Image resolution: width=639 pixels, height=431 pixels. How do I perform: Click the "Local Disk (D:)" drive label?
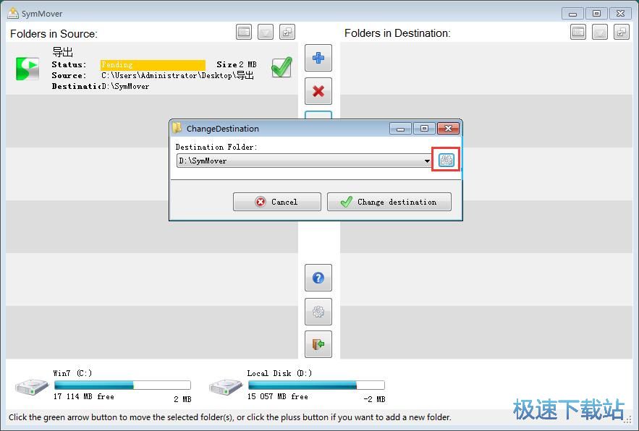(x=279, y=373)
